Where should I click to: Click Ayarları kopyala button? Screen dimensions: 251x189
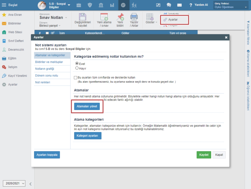point(47,155)
